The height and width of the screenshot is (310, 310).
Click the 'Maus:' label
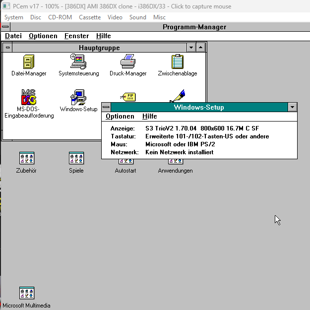tap(119, 144)
